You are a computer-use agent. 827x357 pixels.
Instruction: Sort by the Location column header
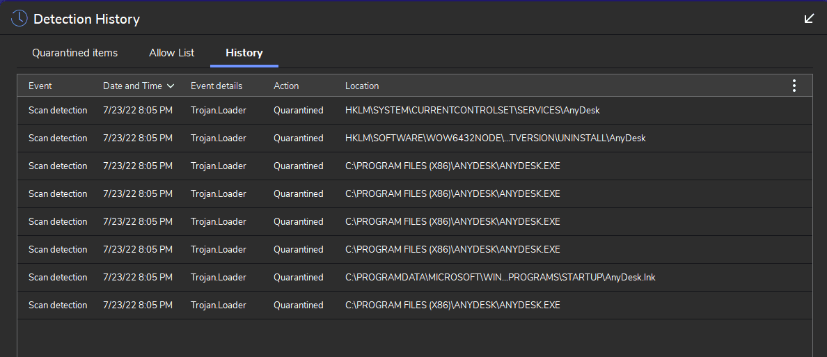(x=362, y=86)
